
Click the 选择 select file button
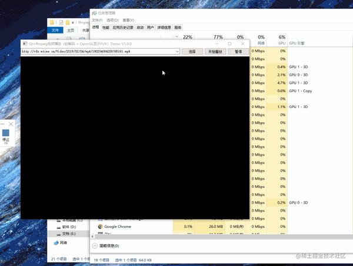(192, 52)
